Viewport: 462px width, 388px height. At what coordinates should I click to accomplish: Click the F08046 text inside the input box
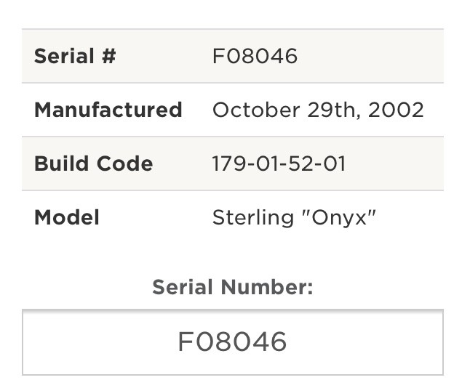(x=233, y=341)
